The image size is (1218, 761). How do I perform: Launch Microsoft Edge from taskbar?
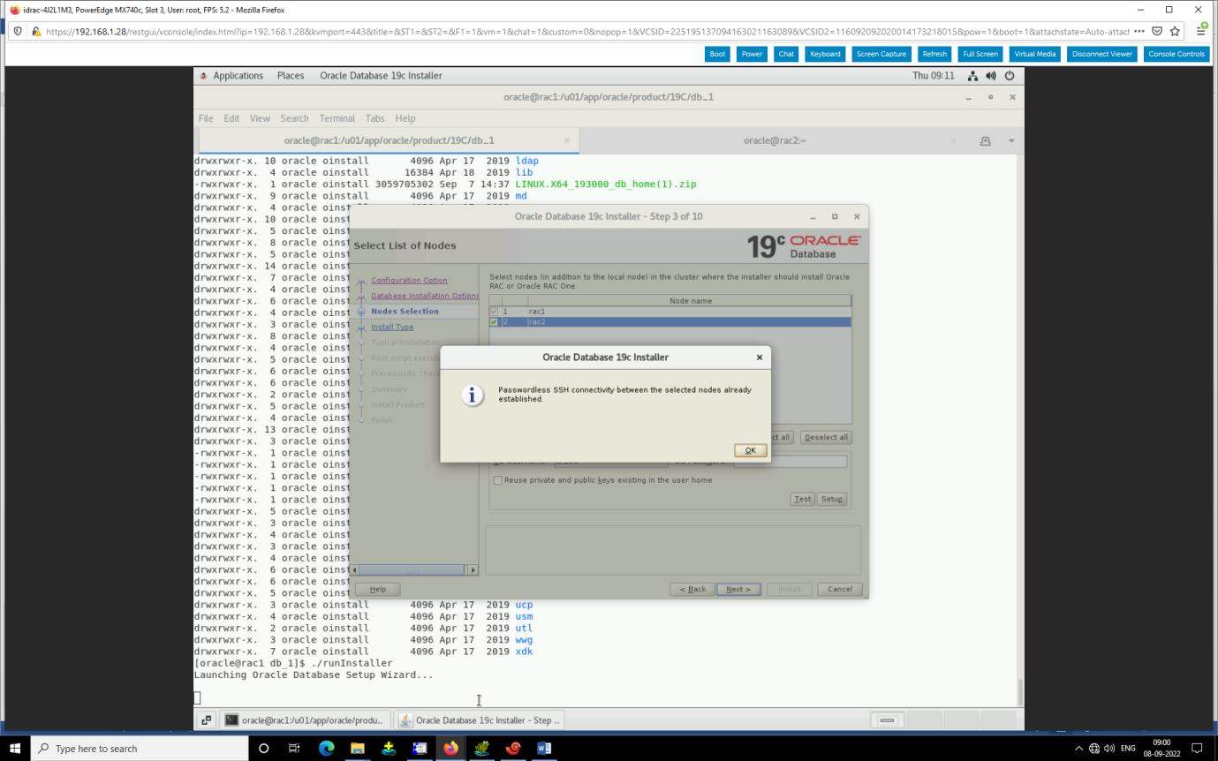326,748
